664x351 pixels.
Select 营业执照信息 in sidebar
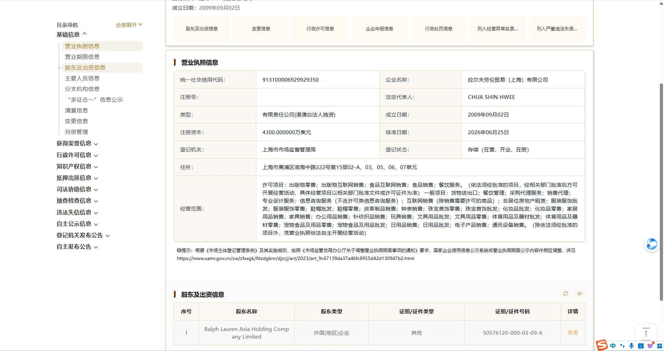pyautogui.click(x=102, y=46)
